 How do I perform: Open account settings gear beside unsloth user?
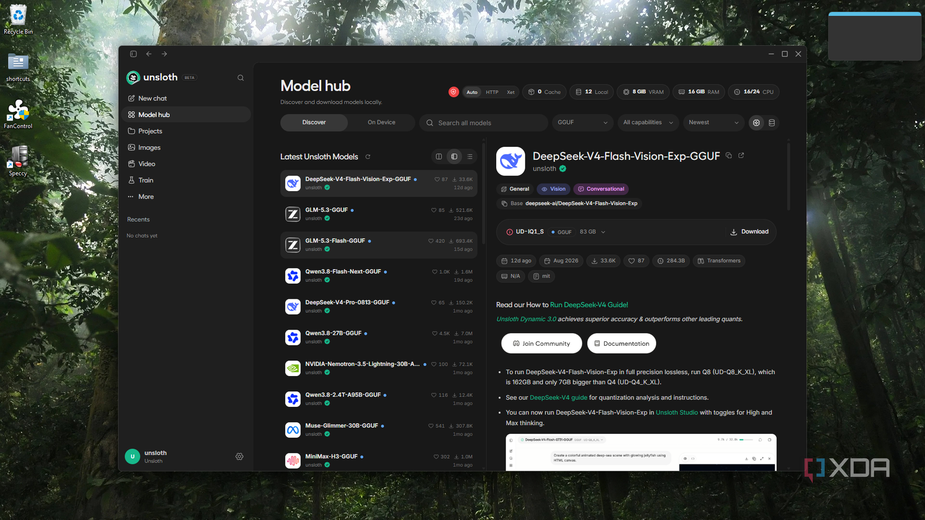[239, 457]
